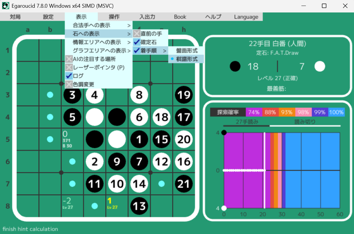This screenshot has width=354, height=234.
Task: Click the cyan legal-move dot in row 3
Action: [50, 95]
